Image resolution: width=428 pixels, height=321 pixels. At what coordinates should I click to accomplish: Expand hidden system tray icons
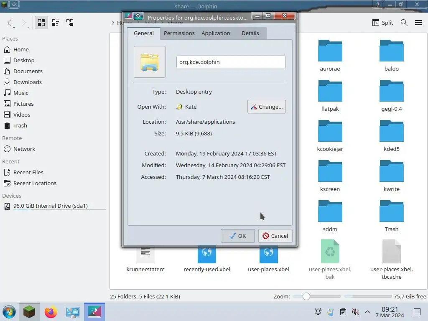tap(367, 312)
